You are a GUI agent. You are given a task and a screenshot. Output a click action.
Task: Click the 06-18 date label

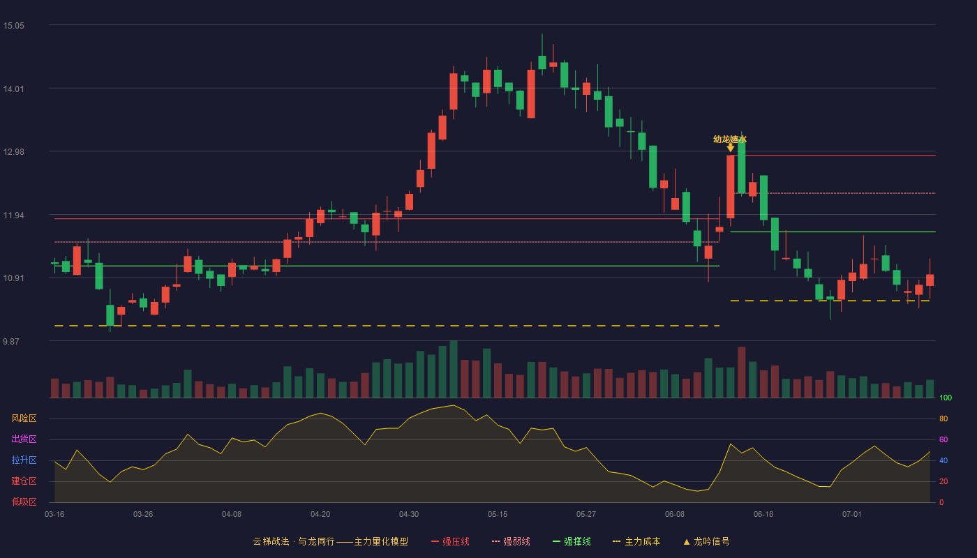763,514
